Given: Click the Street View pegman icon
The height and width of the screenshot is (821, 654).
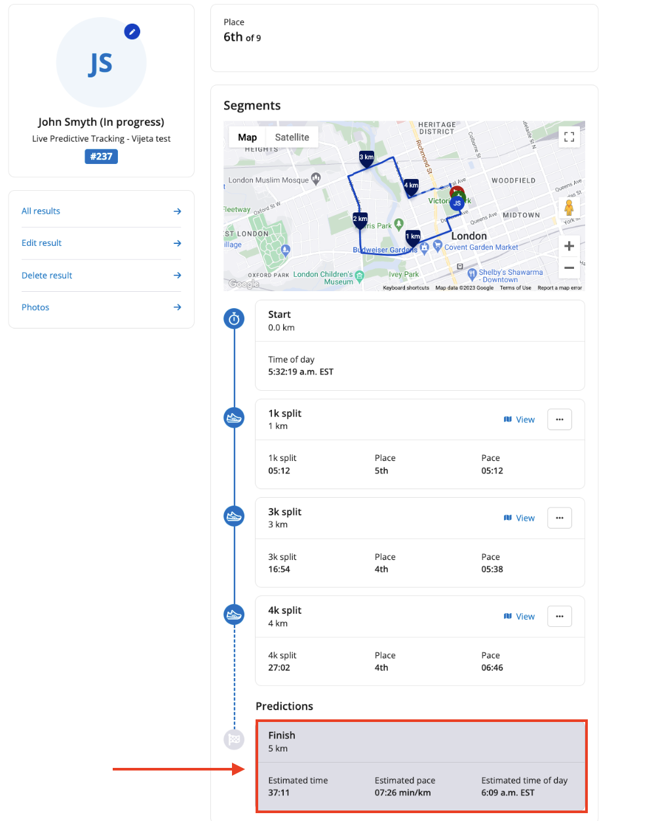Looking at the screenshot, I should tap(569, 208).
